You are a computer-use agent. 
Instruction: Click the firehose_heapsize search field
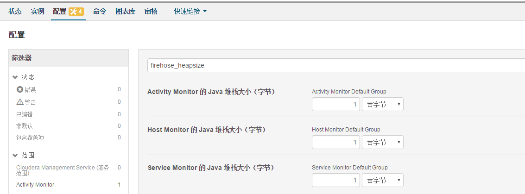click(336, 66)
